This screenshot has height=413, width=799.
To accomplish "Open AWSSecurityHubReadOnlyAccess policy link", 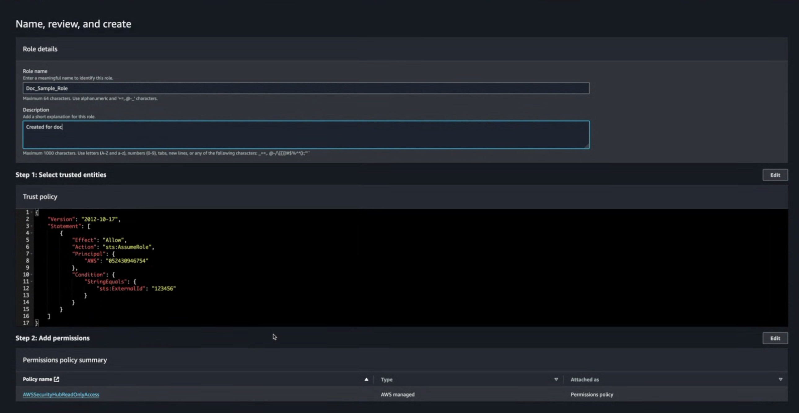I will [61, 394].
